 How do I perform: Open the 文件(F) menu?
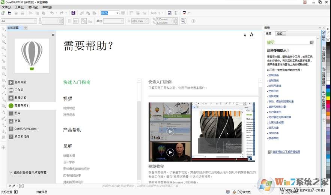pos(6,7)
